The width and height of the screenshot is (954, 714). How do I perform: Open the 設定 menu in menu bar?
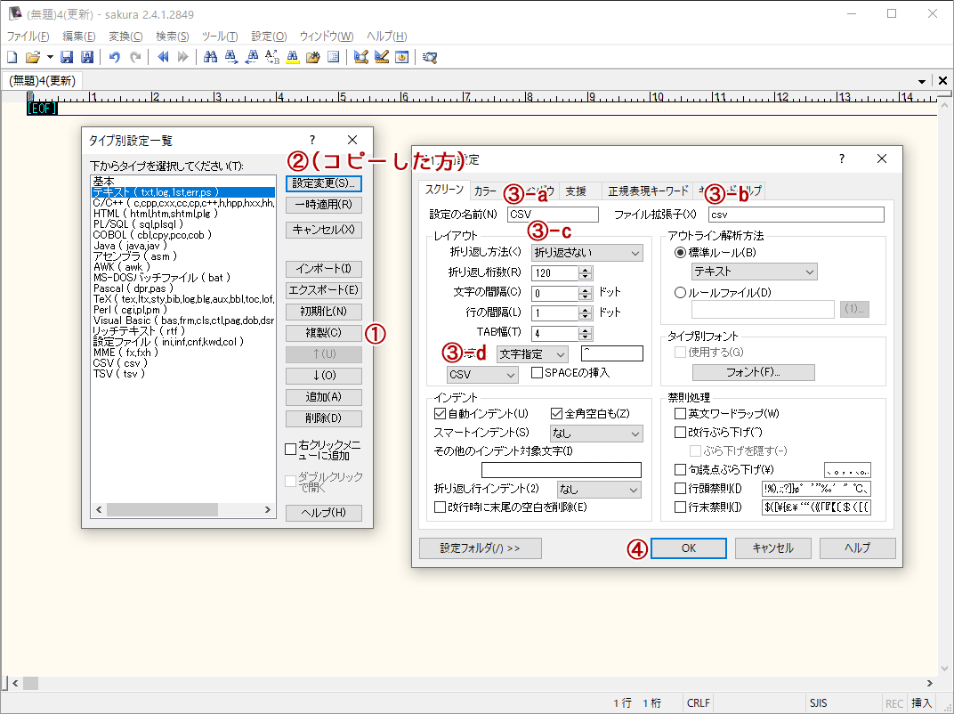coord(269,37)
